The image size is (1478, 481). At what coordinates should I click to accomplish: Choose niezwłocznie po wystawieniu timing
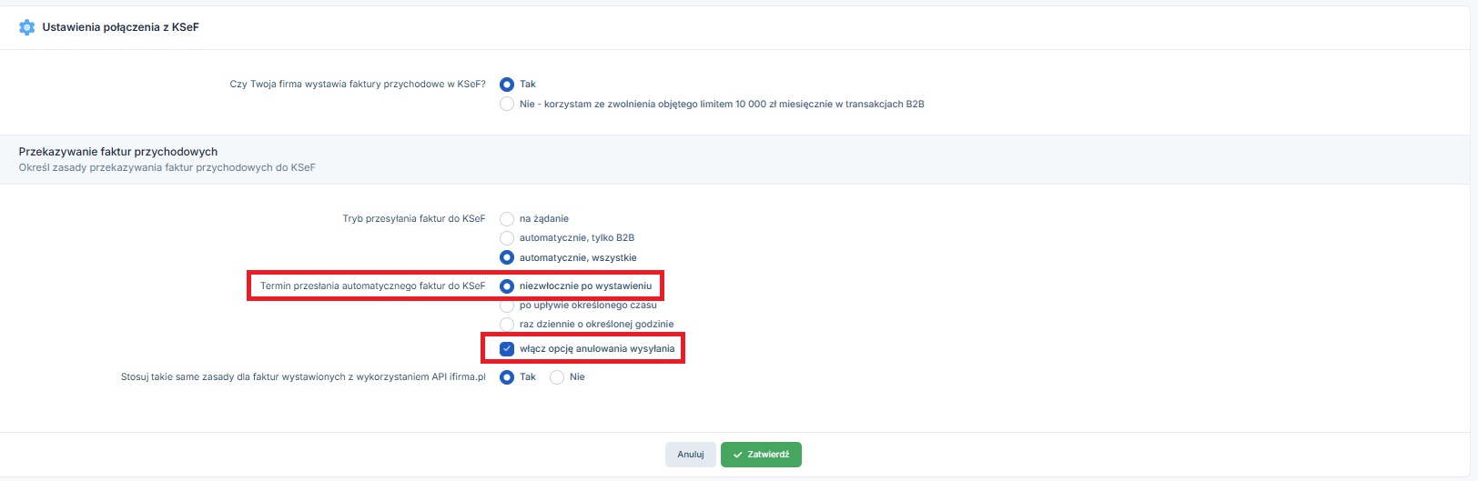coord(507,286)
